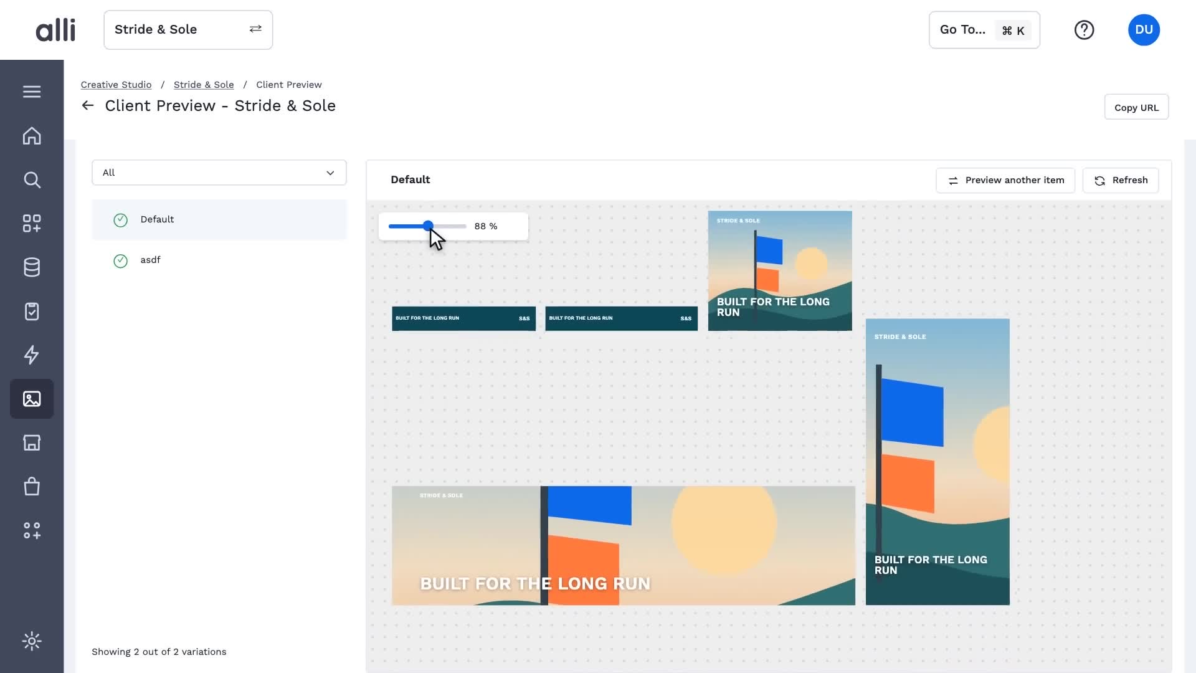Click the tall skyscraper creative
Screen dimensions: 1196x673
[937, 462]
